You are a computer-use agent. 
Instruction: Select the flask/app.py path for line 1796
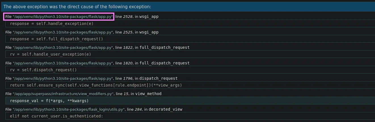click(63, 78)
